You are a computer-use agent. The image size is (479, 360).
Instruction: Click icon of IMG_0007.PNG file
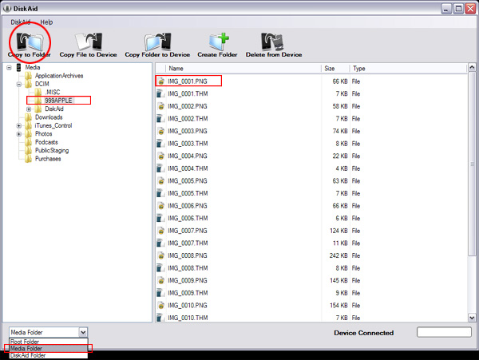click(160, 231)
